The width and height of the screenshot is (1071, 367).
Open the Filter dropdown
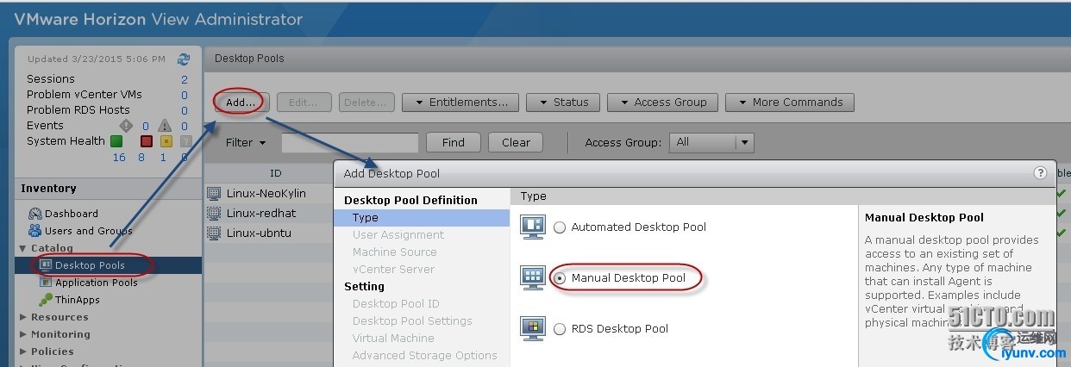pyautogui.click(x=246, y=143)
